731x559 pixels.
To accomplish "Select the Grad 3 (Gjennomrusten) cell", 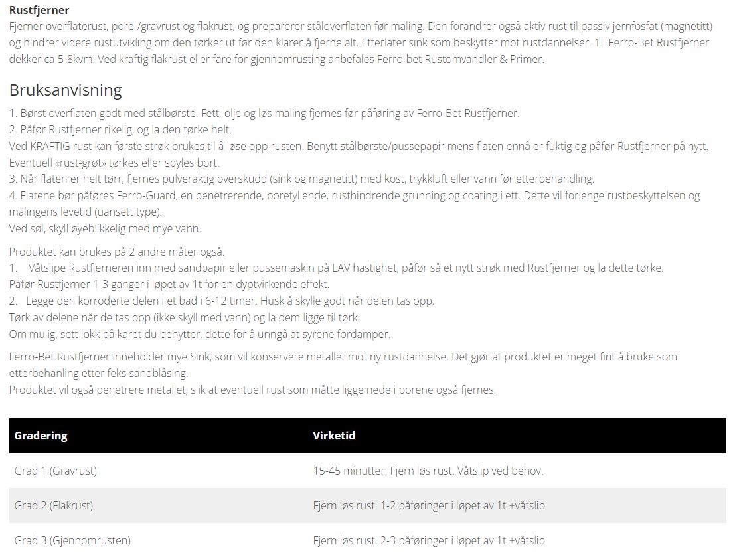I will pos(72,540).
